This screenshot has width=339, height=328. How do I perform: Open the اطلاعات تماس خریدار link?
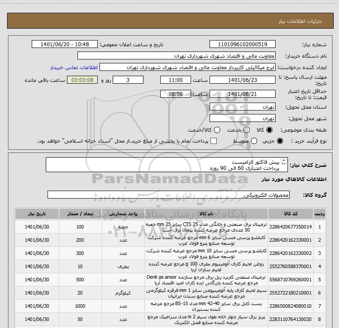74,67
